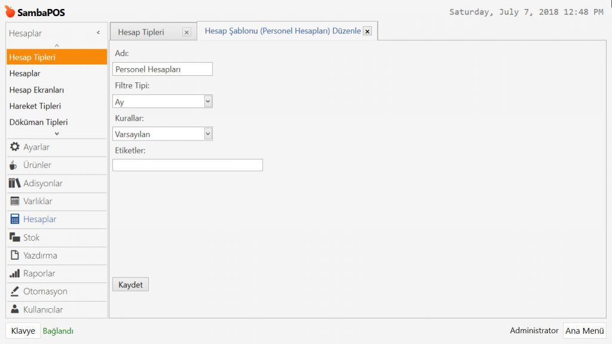The image size is (612, 344).
Task: Click the Stok section icon
Action: click(15, 237)
